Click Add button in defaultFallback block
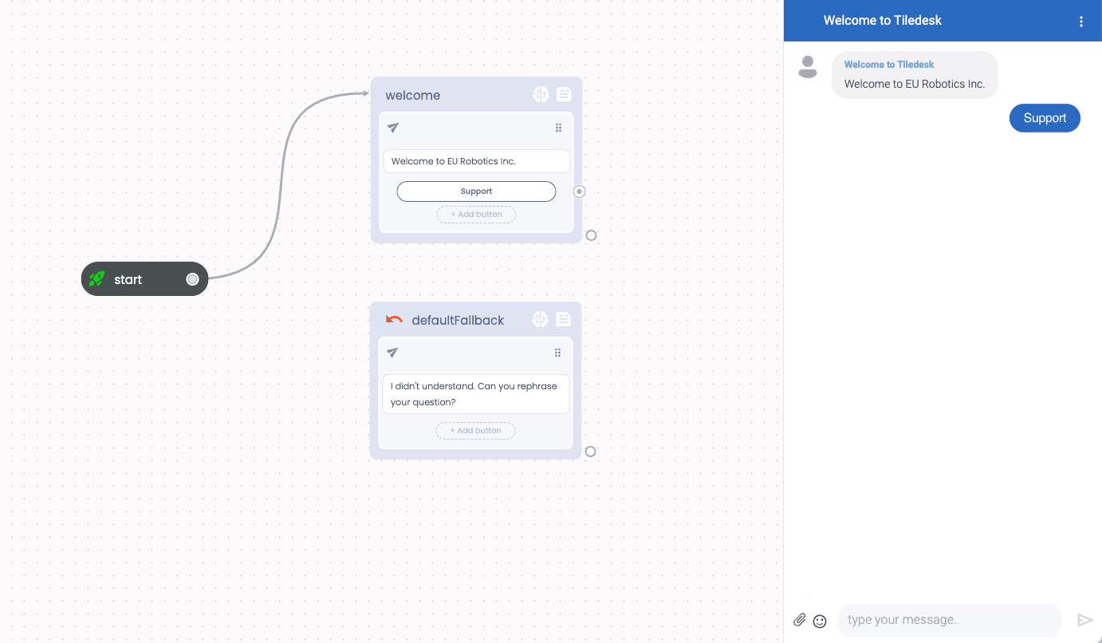 (x=475, y=431)
